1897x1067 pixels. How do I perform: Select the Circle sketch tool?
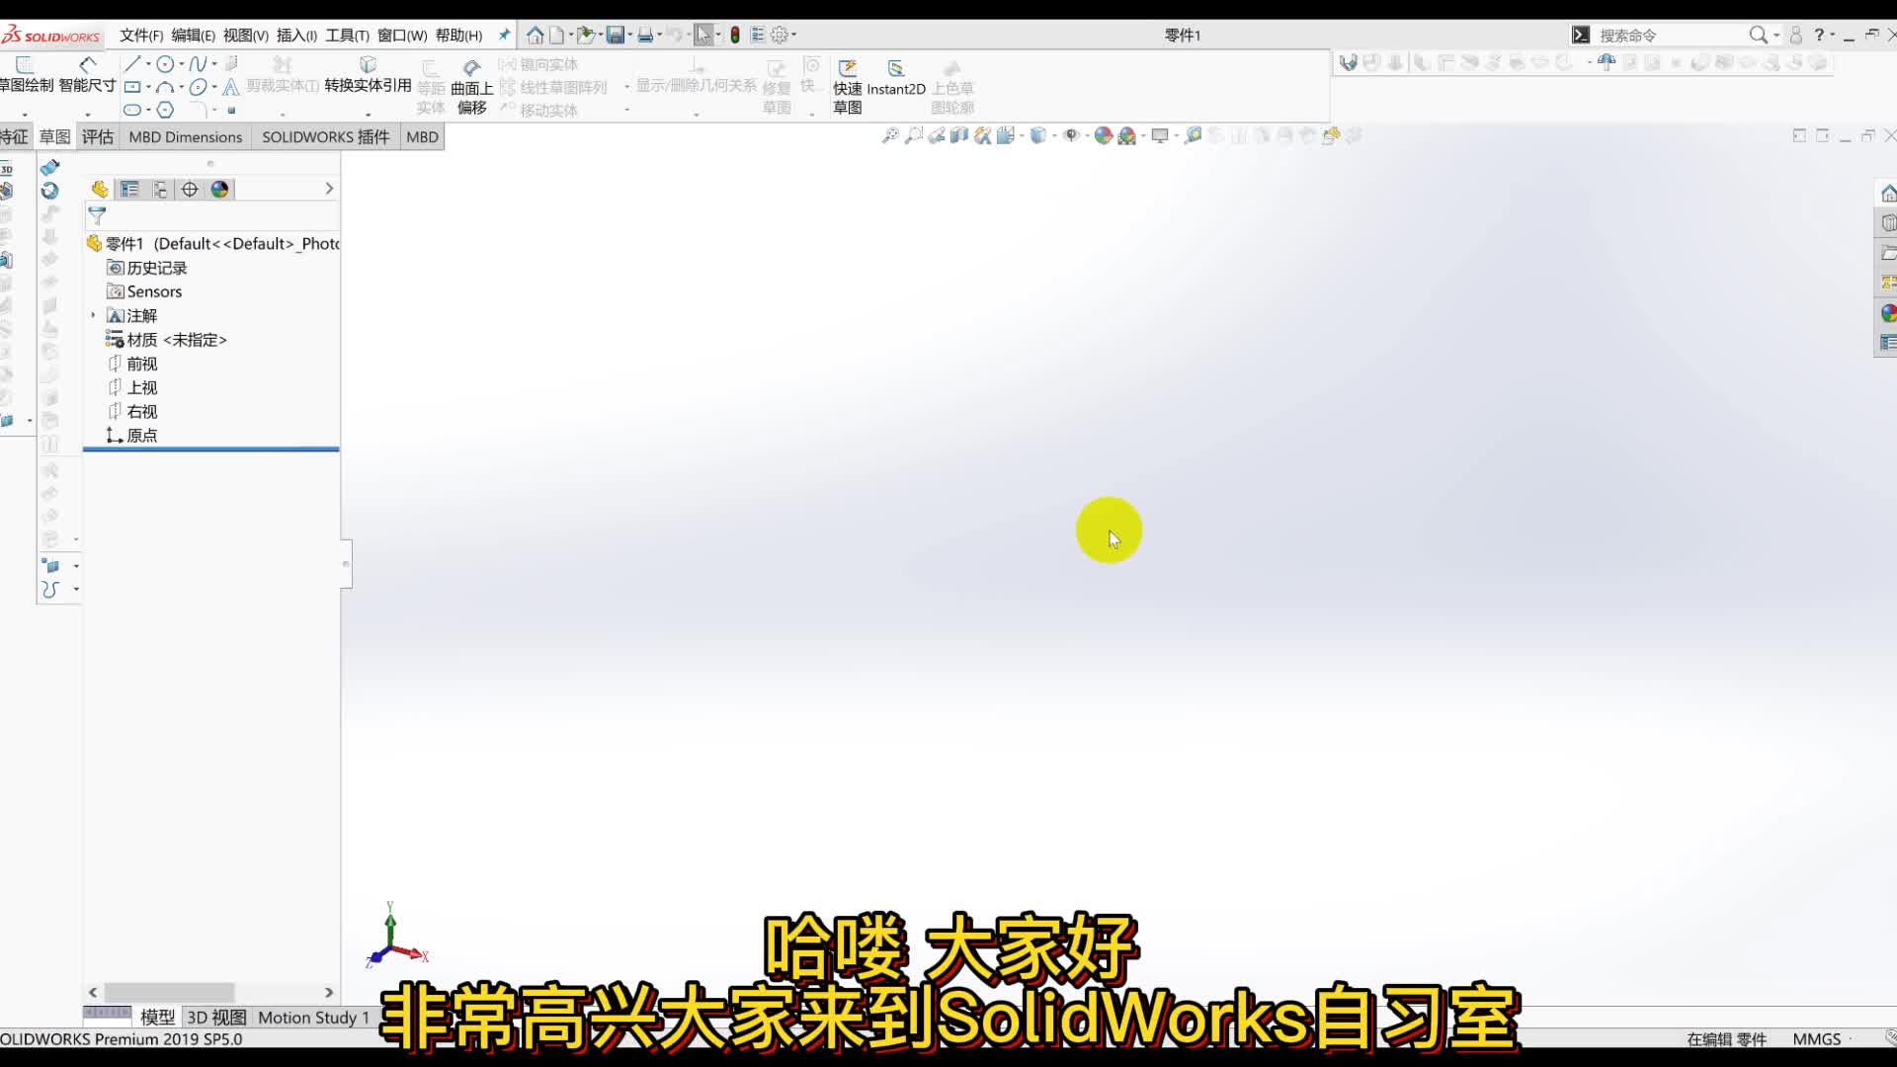point(165,64)
